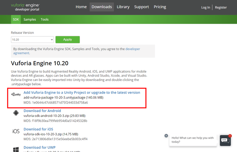The width and height of the screenshot is (237, 152).
Task: Click the Windows UWP logo icon
Action: [x=16, y=149]
